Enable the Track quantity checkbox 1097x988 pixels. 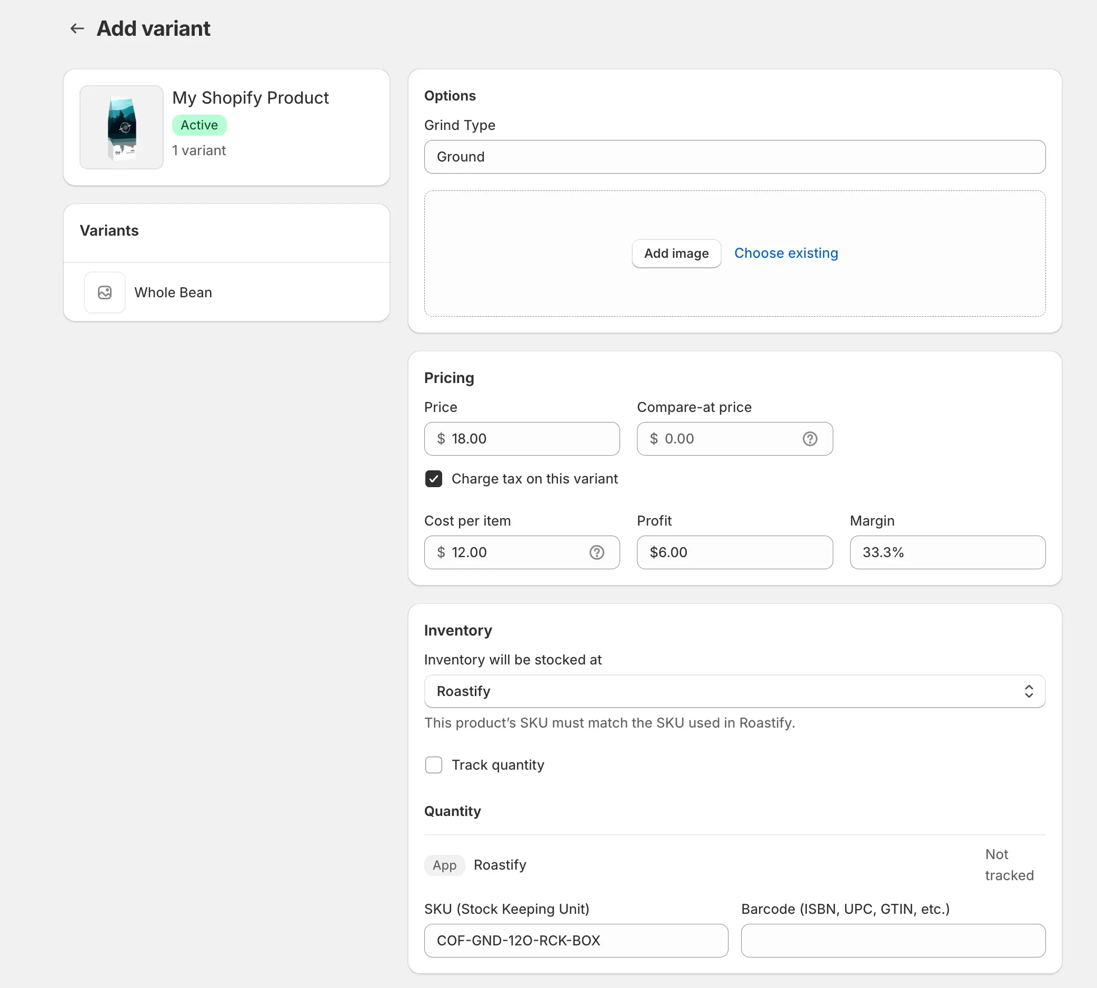[433, 765]
